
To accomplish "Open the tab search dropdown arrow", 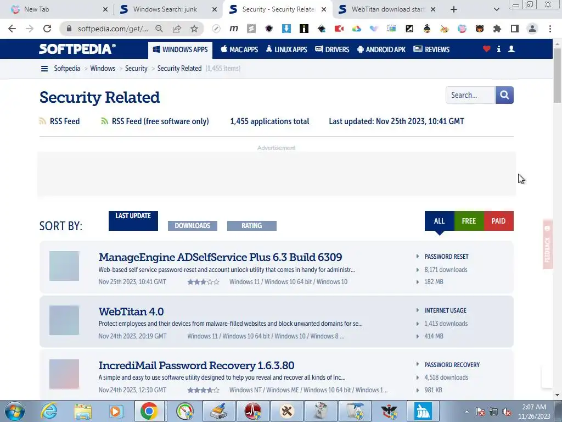I will [x=496, y=9].
